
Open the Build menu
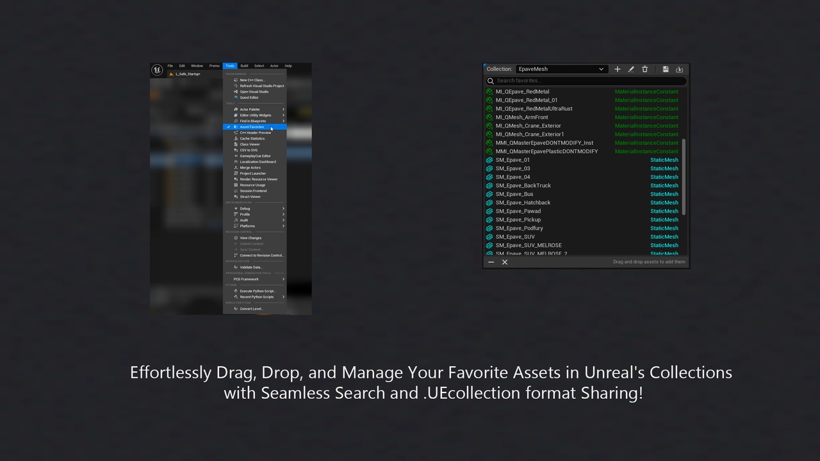point(244,66)
